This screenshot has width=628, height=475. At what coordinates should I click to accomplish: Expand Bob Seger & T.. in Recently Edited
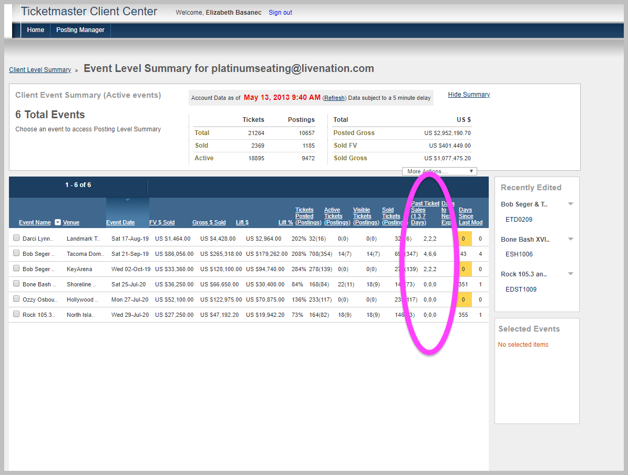(x=571, y=204)
